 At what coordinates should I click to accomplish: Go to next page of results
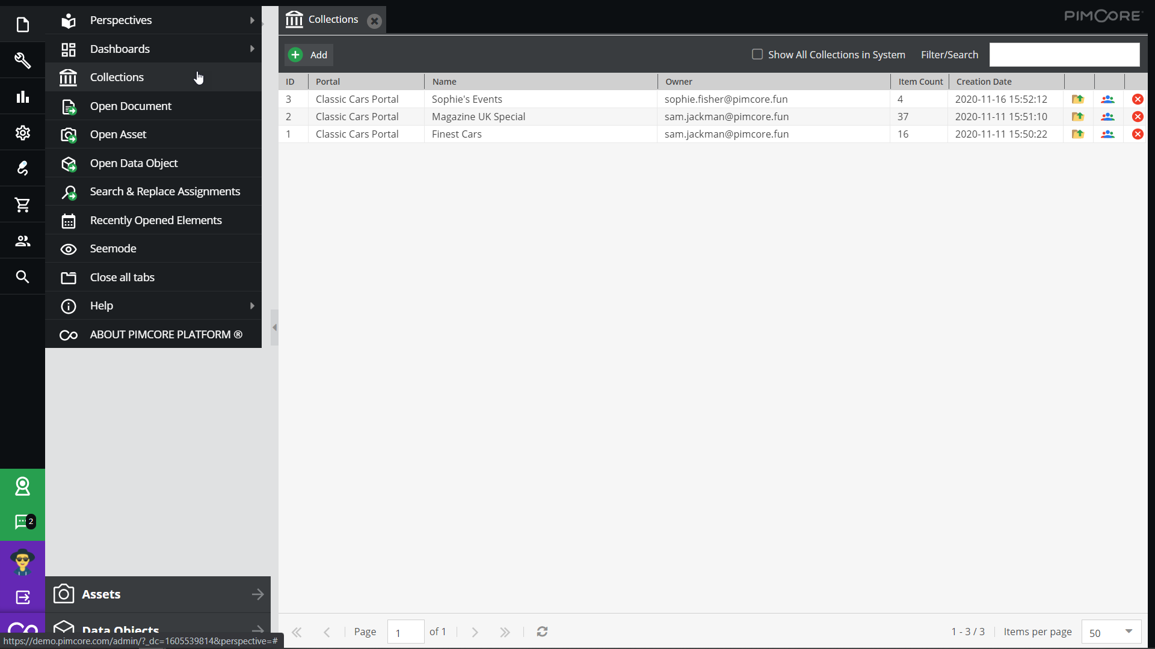[475, 632]
